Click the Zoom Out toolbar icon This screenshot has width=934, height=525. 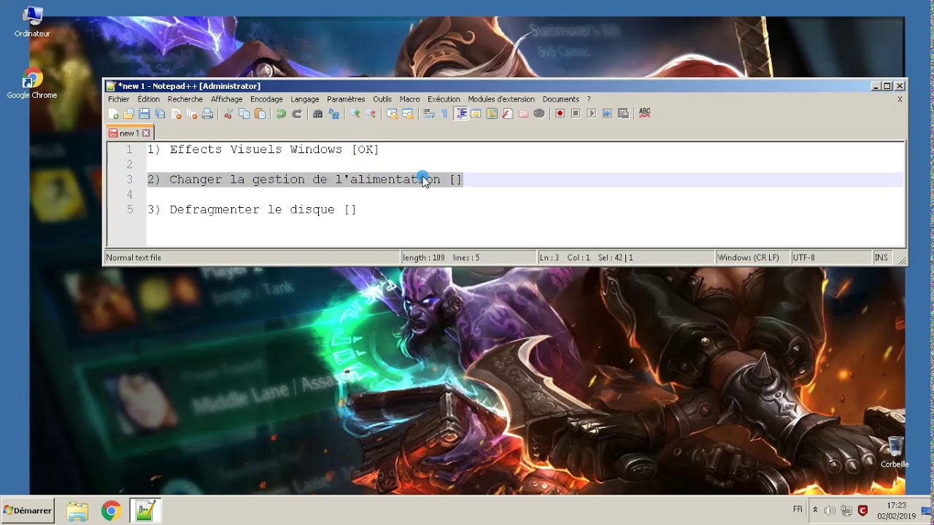tap(371, 114)
